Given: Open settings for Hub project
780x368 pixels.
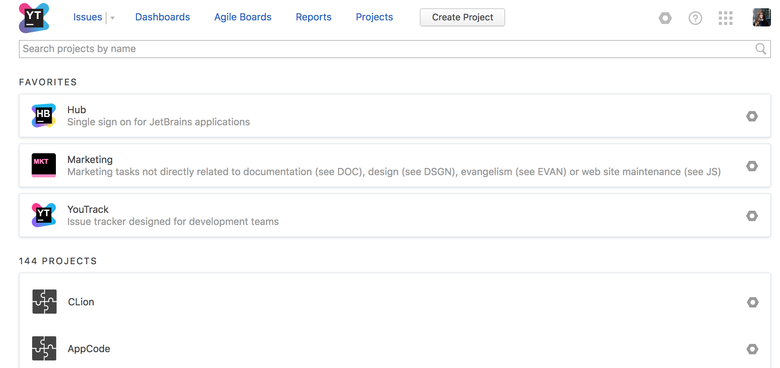Looking at the screenshot, I should click(x=752, y=116).
